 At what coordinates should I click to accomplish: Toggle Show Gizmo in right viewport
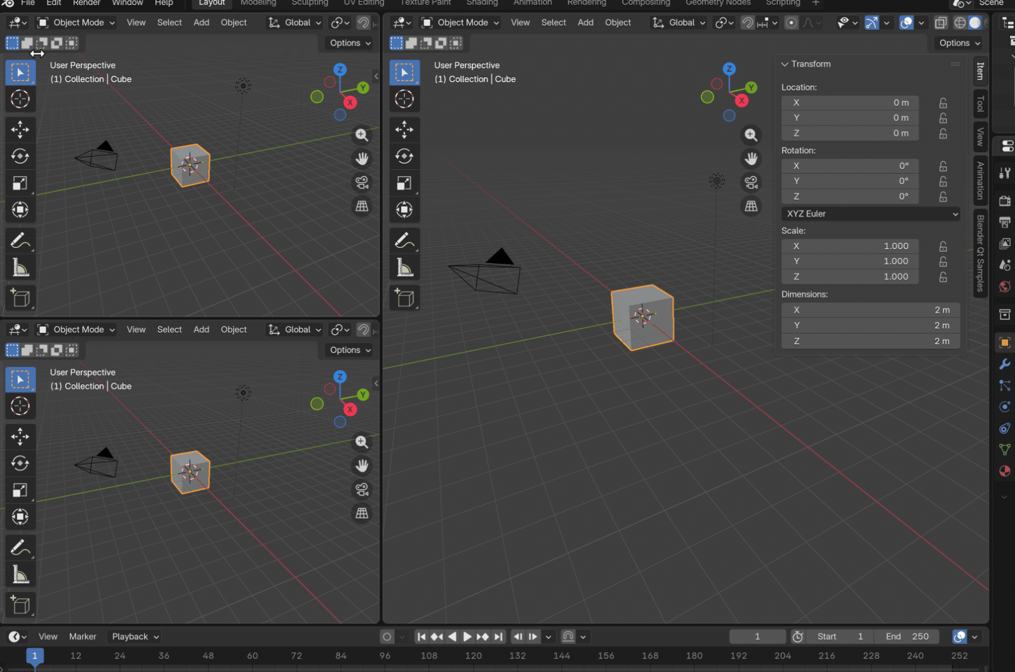tap(872, 23)
